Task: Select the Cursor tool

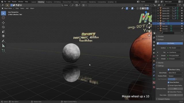Action: point(3,18)
